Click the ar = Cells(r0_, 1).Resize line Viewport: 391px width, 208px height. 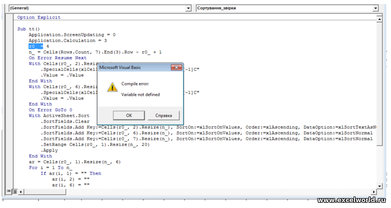pos(75,162)
